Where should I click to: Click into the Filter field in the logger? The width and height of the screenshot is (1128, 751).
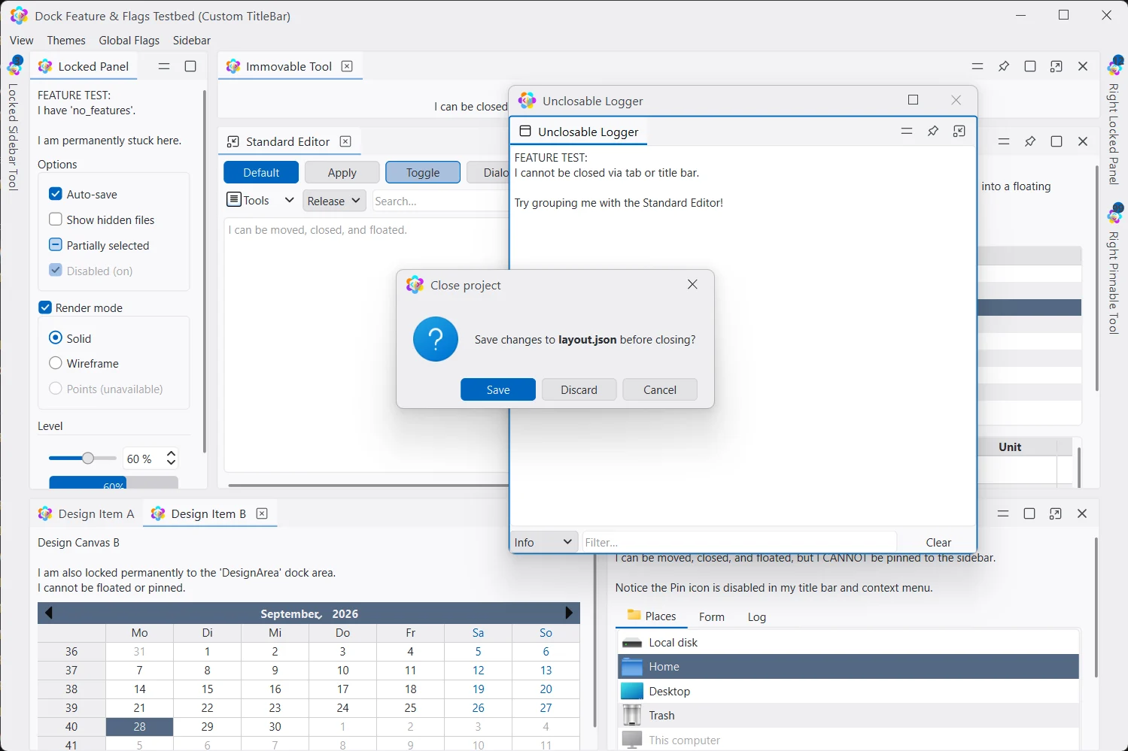pyautogui.click(x=739, y=542)
